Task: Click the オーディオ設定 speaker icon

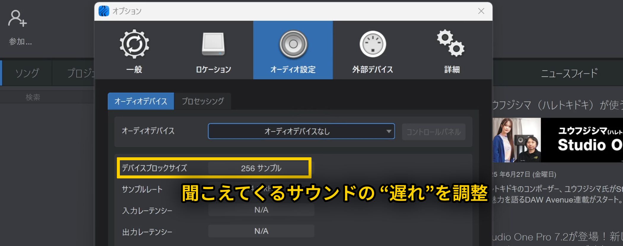Action: [x=293, y=44]
